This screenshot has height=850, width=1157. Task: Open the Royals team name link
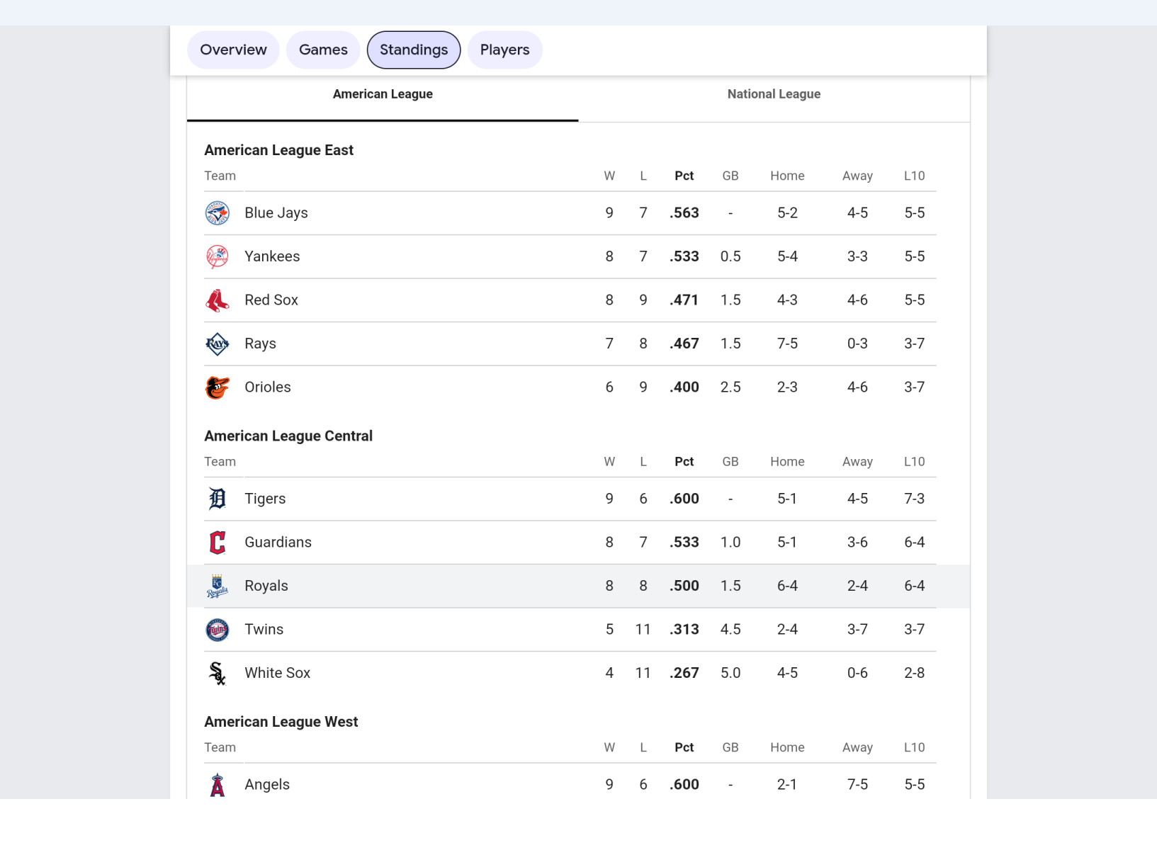point(266,586)
